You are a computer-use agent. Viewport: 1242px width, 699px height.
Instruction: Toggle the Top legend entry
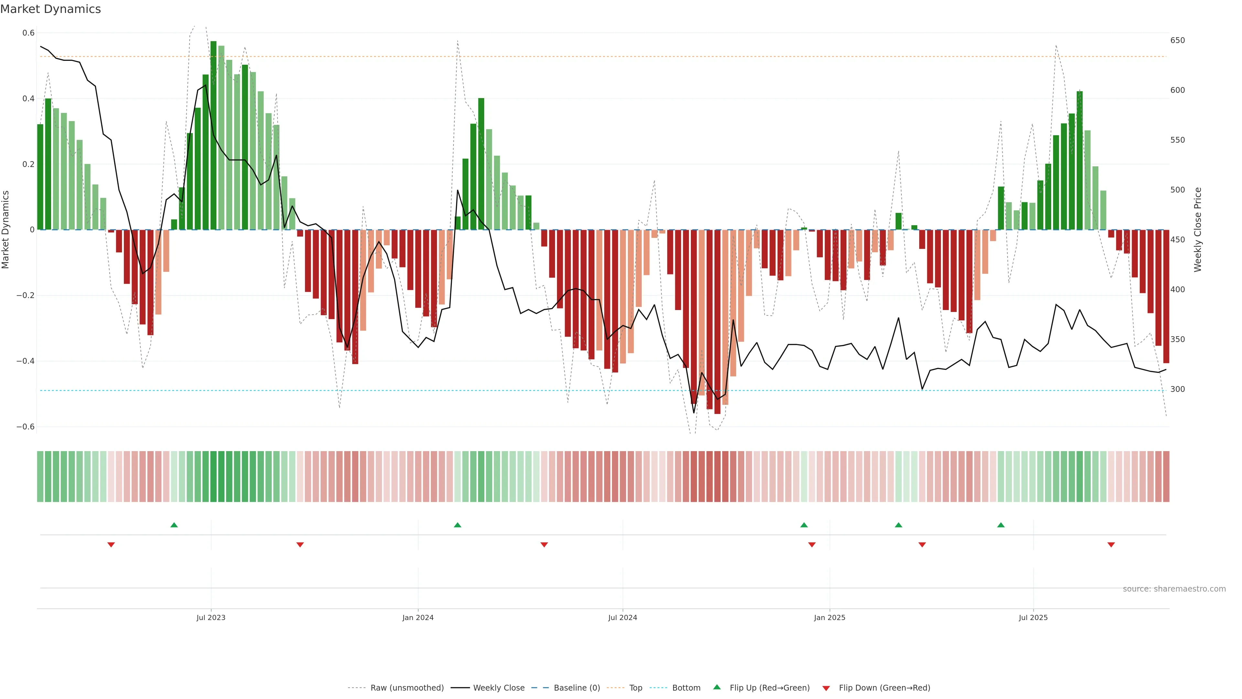pos(636,688)
